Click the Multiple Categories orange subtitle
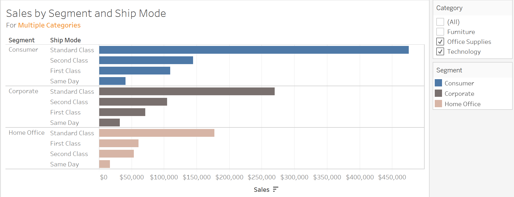Screen dimensions: 514x197 [x=49, y=25]
